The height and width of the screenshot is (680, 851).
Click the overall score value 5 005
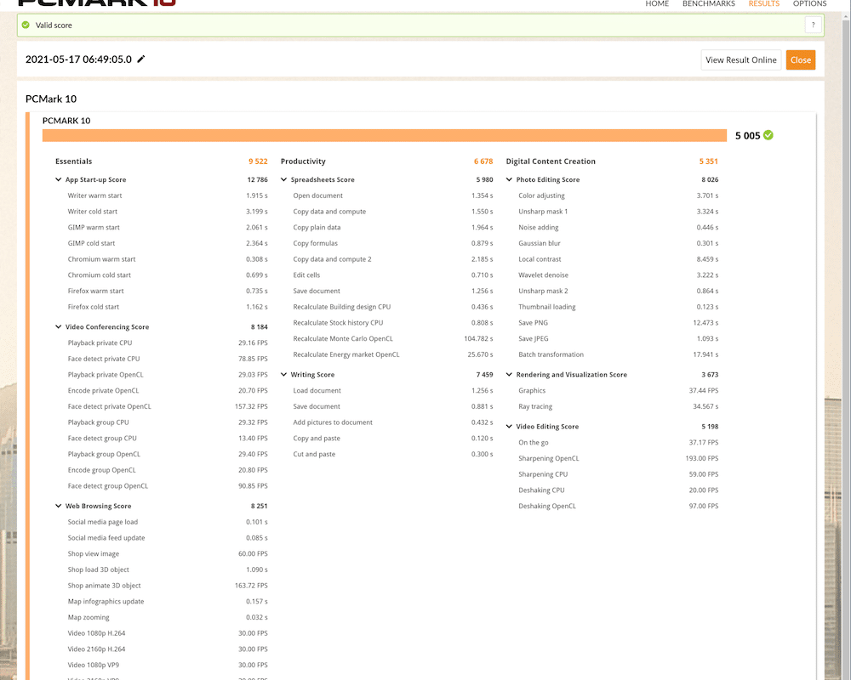[747, 135]
